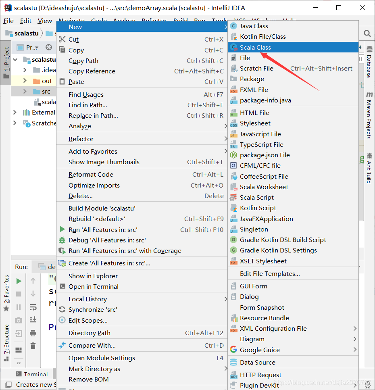Screen dimensions: 375x390
Task: Click the Pause output icon in the Run panel
Action: click(19, 307)
